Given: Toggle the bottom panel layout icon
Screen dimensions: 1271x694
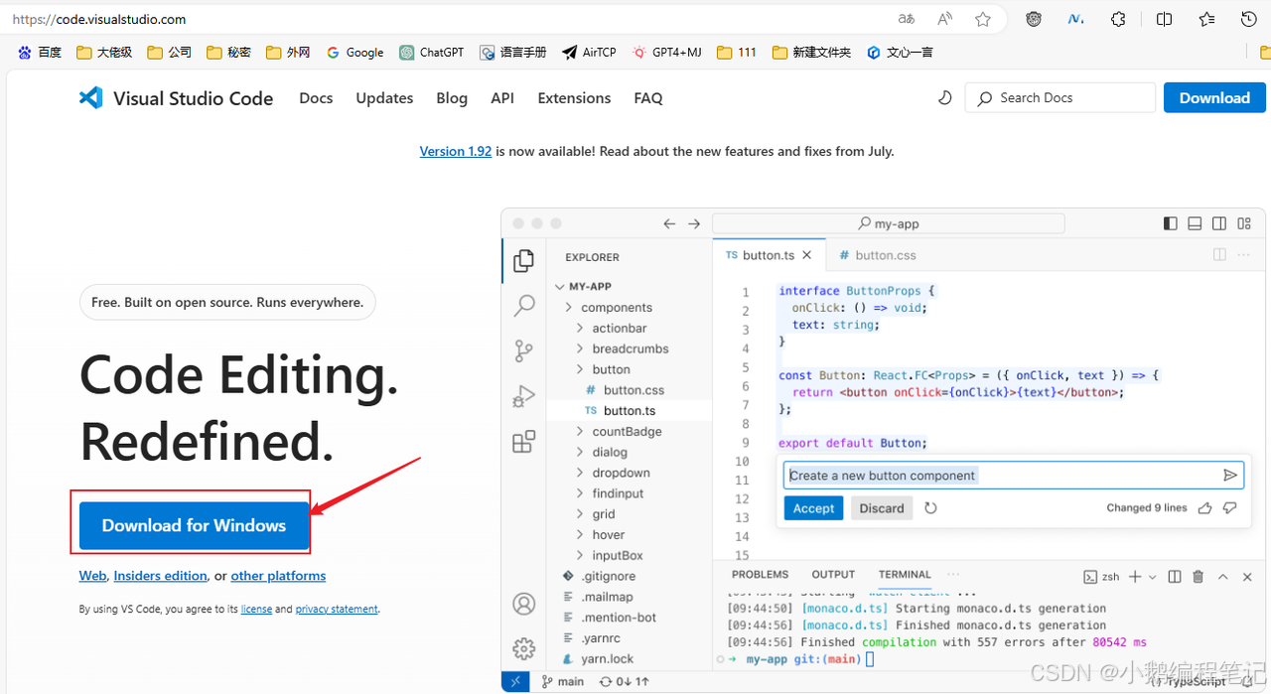Looking at the screenshot, I should pyautogui.click(x=1195, y=223).
